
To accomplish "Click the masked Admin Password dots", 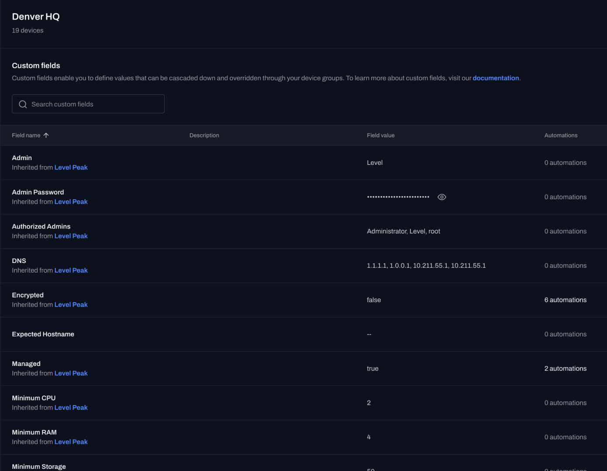I will point(398,197).
